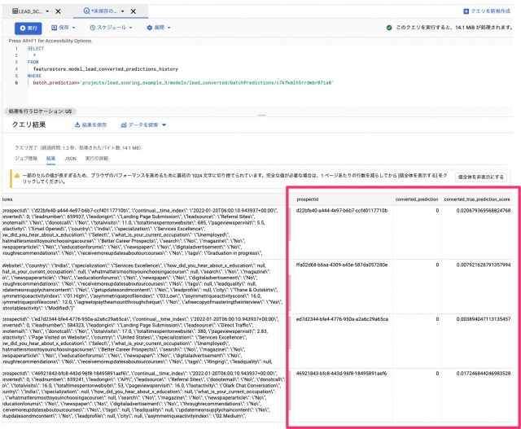Click the SELECT keyword in the editor

tap(36, 49)
